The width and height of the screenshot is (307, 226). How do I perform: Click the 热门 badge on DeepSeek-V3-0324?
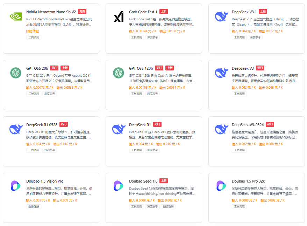click(x=270, y=124)
